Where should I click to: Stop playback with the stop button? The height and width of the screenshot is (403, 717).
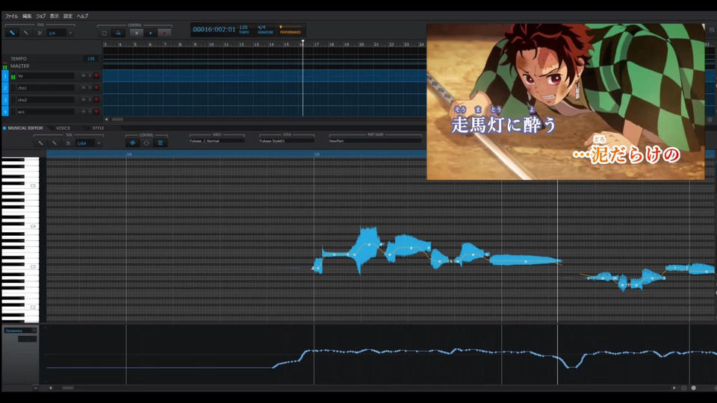(136, 33)
